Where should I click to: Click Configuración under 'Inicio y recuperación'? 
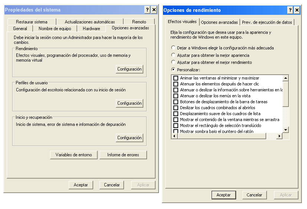coord(129,138)
